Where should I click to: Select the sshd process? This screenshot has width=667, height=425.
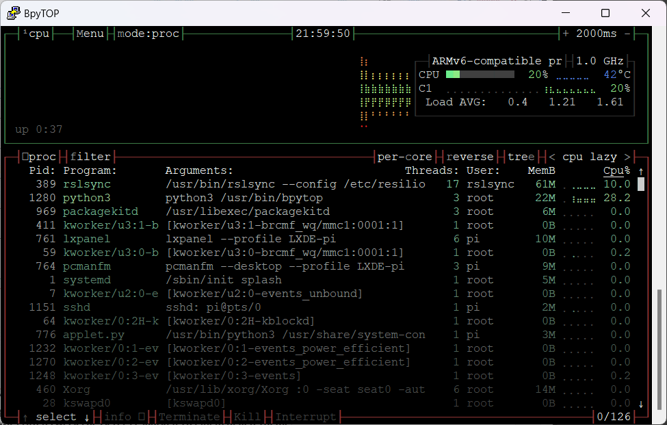(x=327, y=307)
